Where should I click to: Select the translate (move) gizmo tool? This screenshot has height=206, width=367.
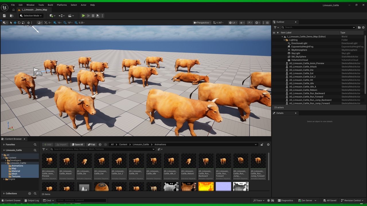[15, 23]
